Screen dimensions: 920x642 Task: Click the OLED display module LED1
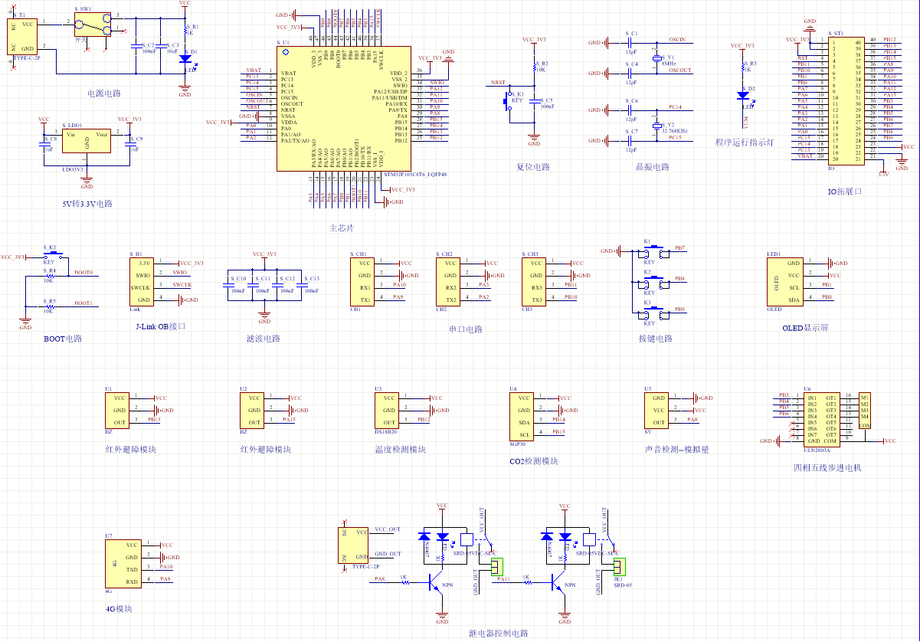pos(787,280)
